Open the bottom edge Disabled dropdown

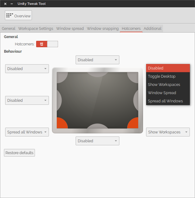(97, 141)
